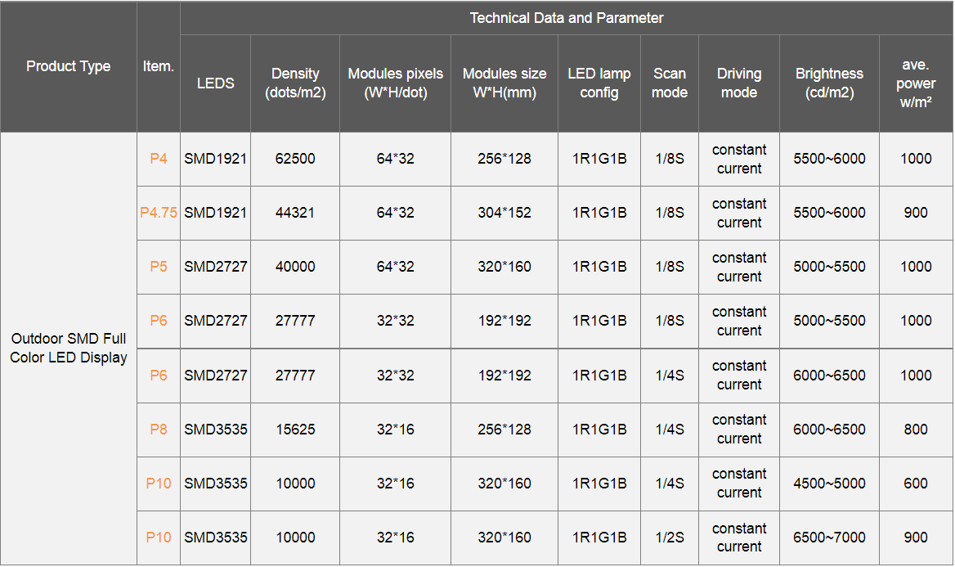Click the P10 link in the 1/2S row
Viewport: 955px width, 567px height.
coord(159,538)
